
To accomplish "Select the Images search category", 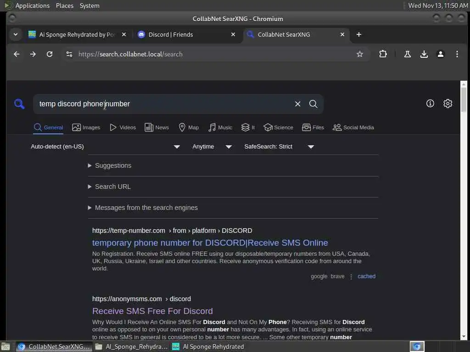I will (x=86, y=127).
